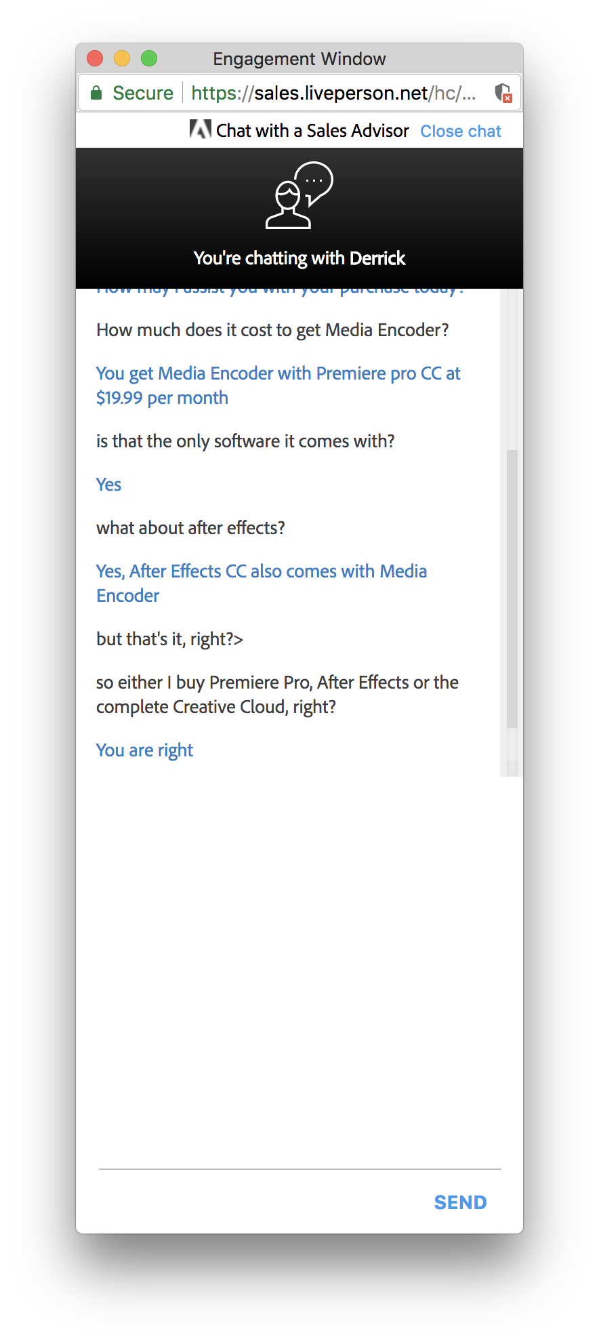This screenshot has height=1342, width=599.
Task: Click the blocked-content shield icon in address bar
Action: pyautogui.click(x=503, y=93)
